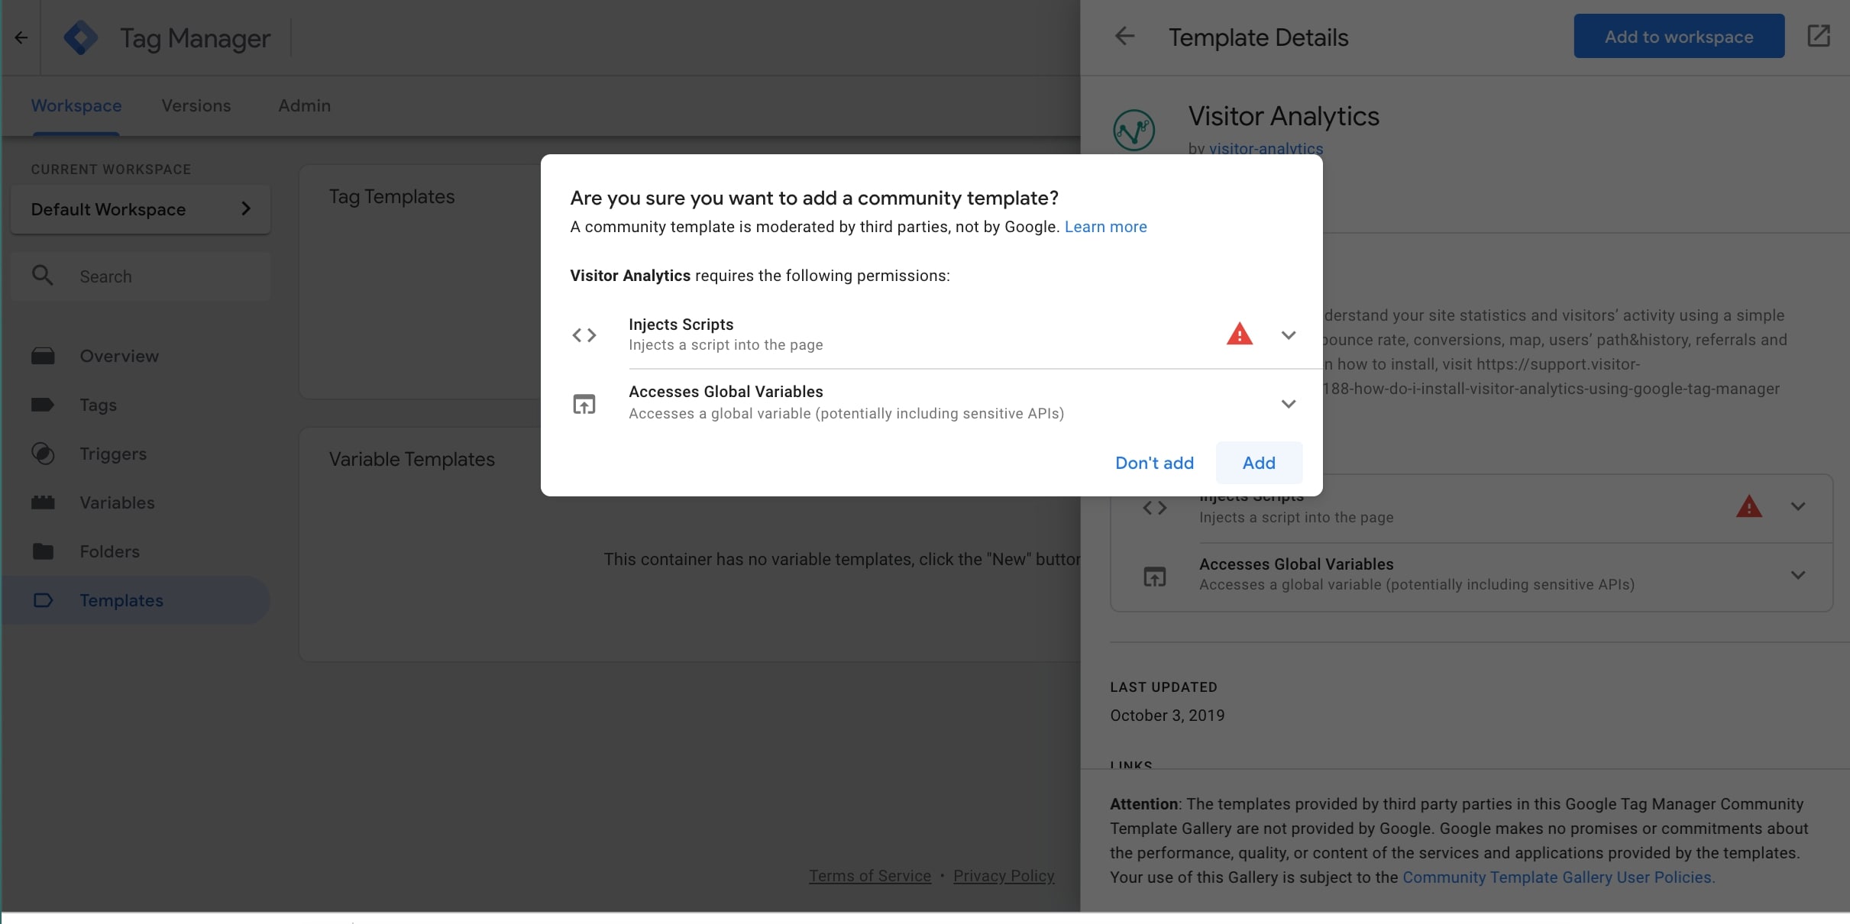Click the red warning triangle in dialog
This screenshot has width=1850, height=924.
(x=1239, y=334)
